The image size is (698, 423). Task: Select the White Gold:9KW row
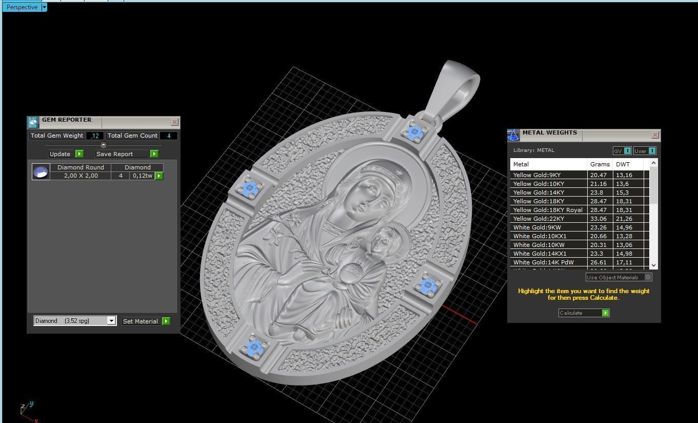tap(580, 227)
